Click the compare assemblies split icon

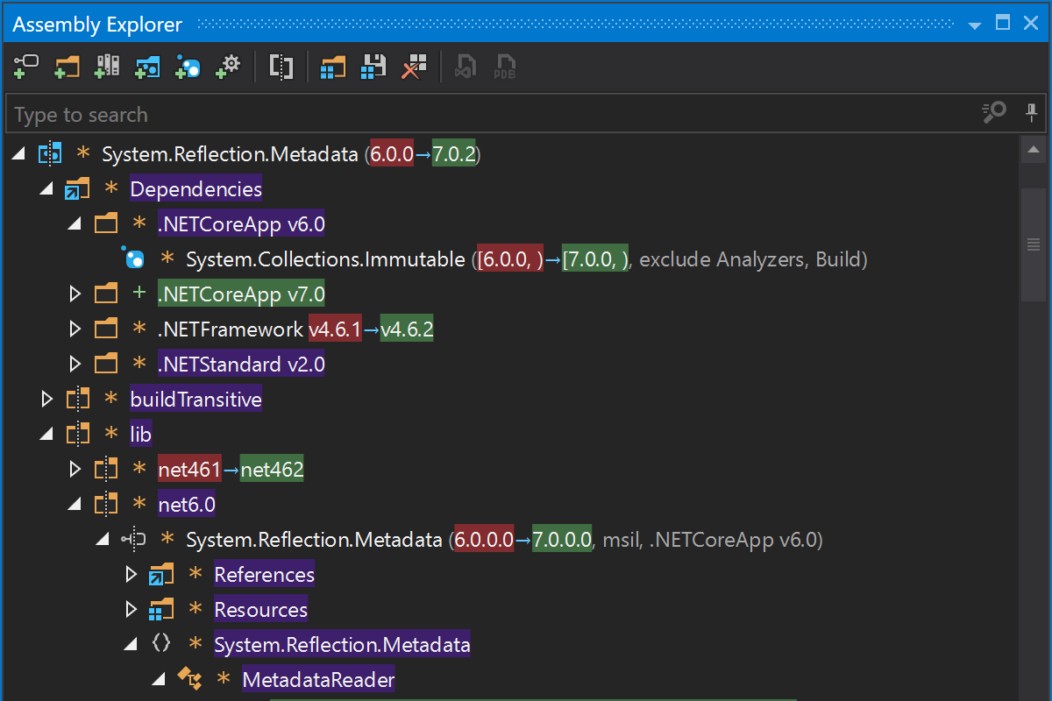281,67
